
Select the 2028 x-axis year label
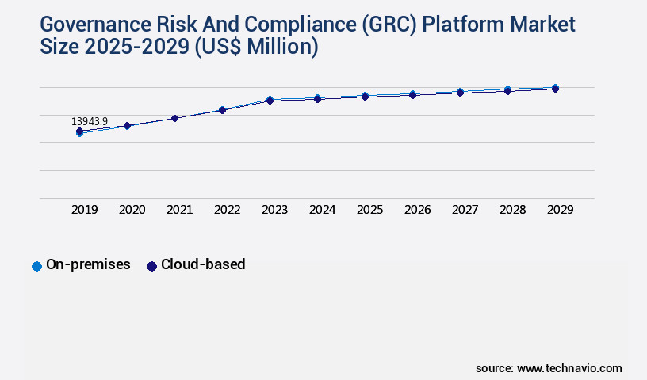point(512,210)
